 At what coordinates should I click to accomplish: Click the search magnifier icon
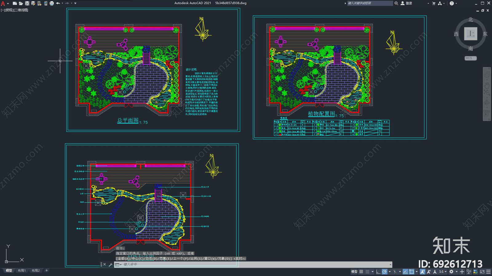coord(396,3)
